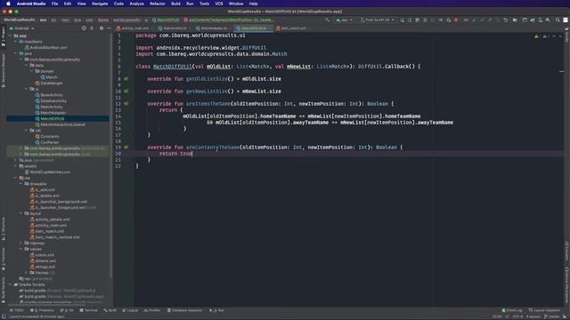Screen dimensions: 570x320
Task: Click the Make Project hammer icon
Action: (328, 20)
